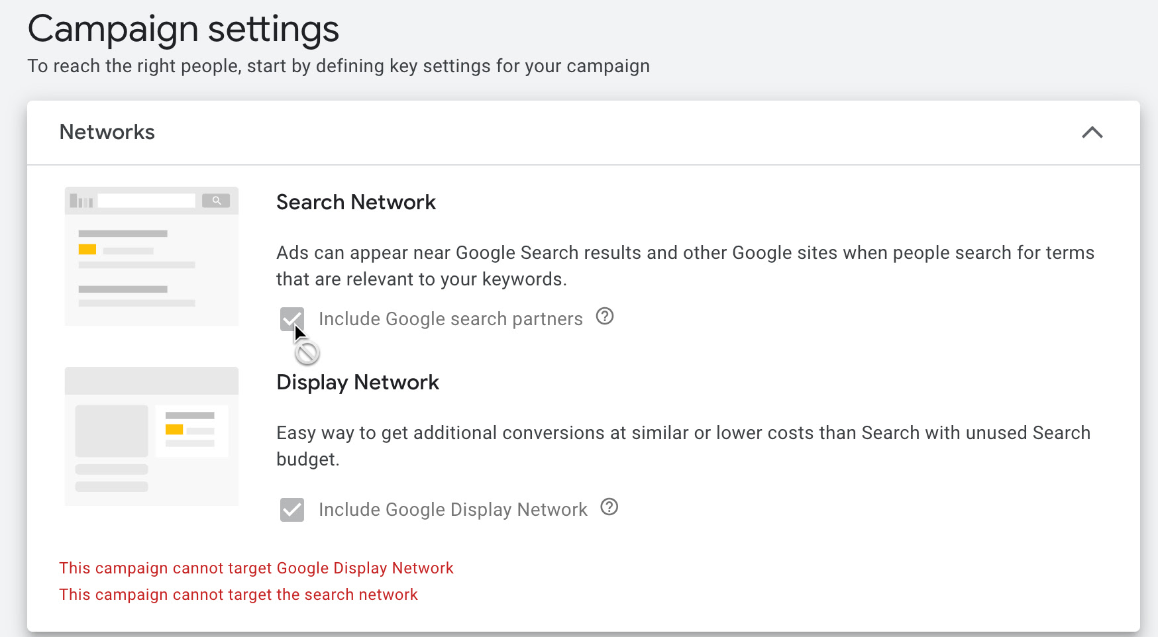Click the Networks section header title
Image resolution: width=1158 pixels, height=637 pixels.
pos(107,132)
